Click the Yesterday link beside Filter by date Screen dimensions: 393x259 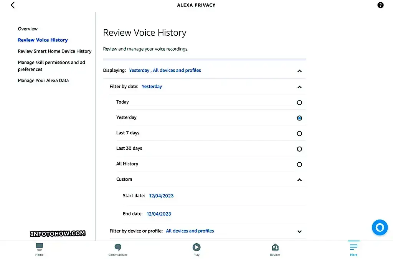coord(152,86)
